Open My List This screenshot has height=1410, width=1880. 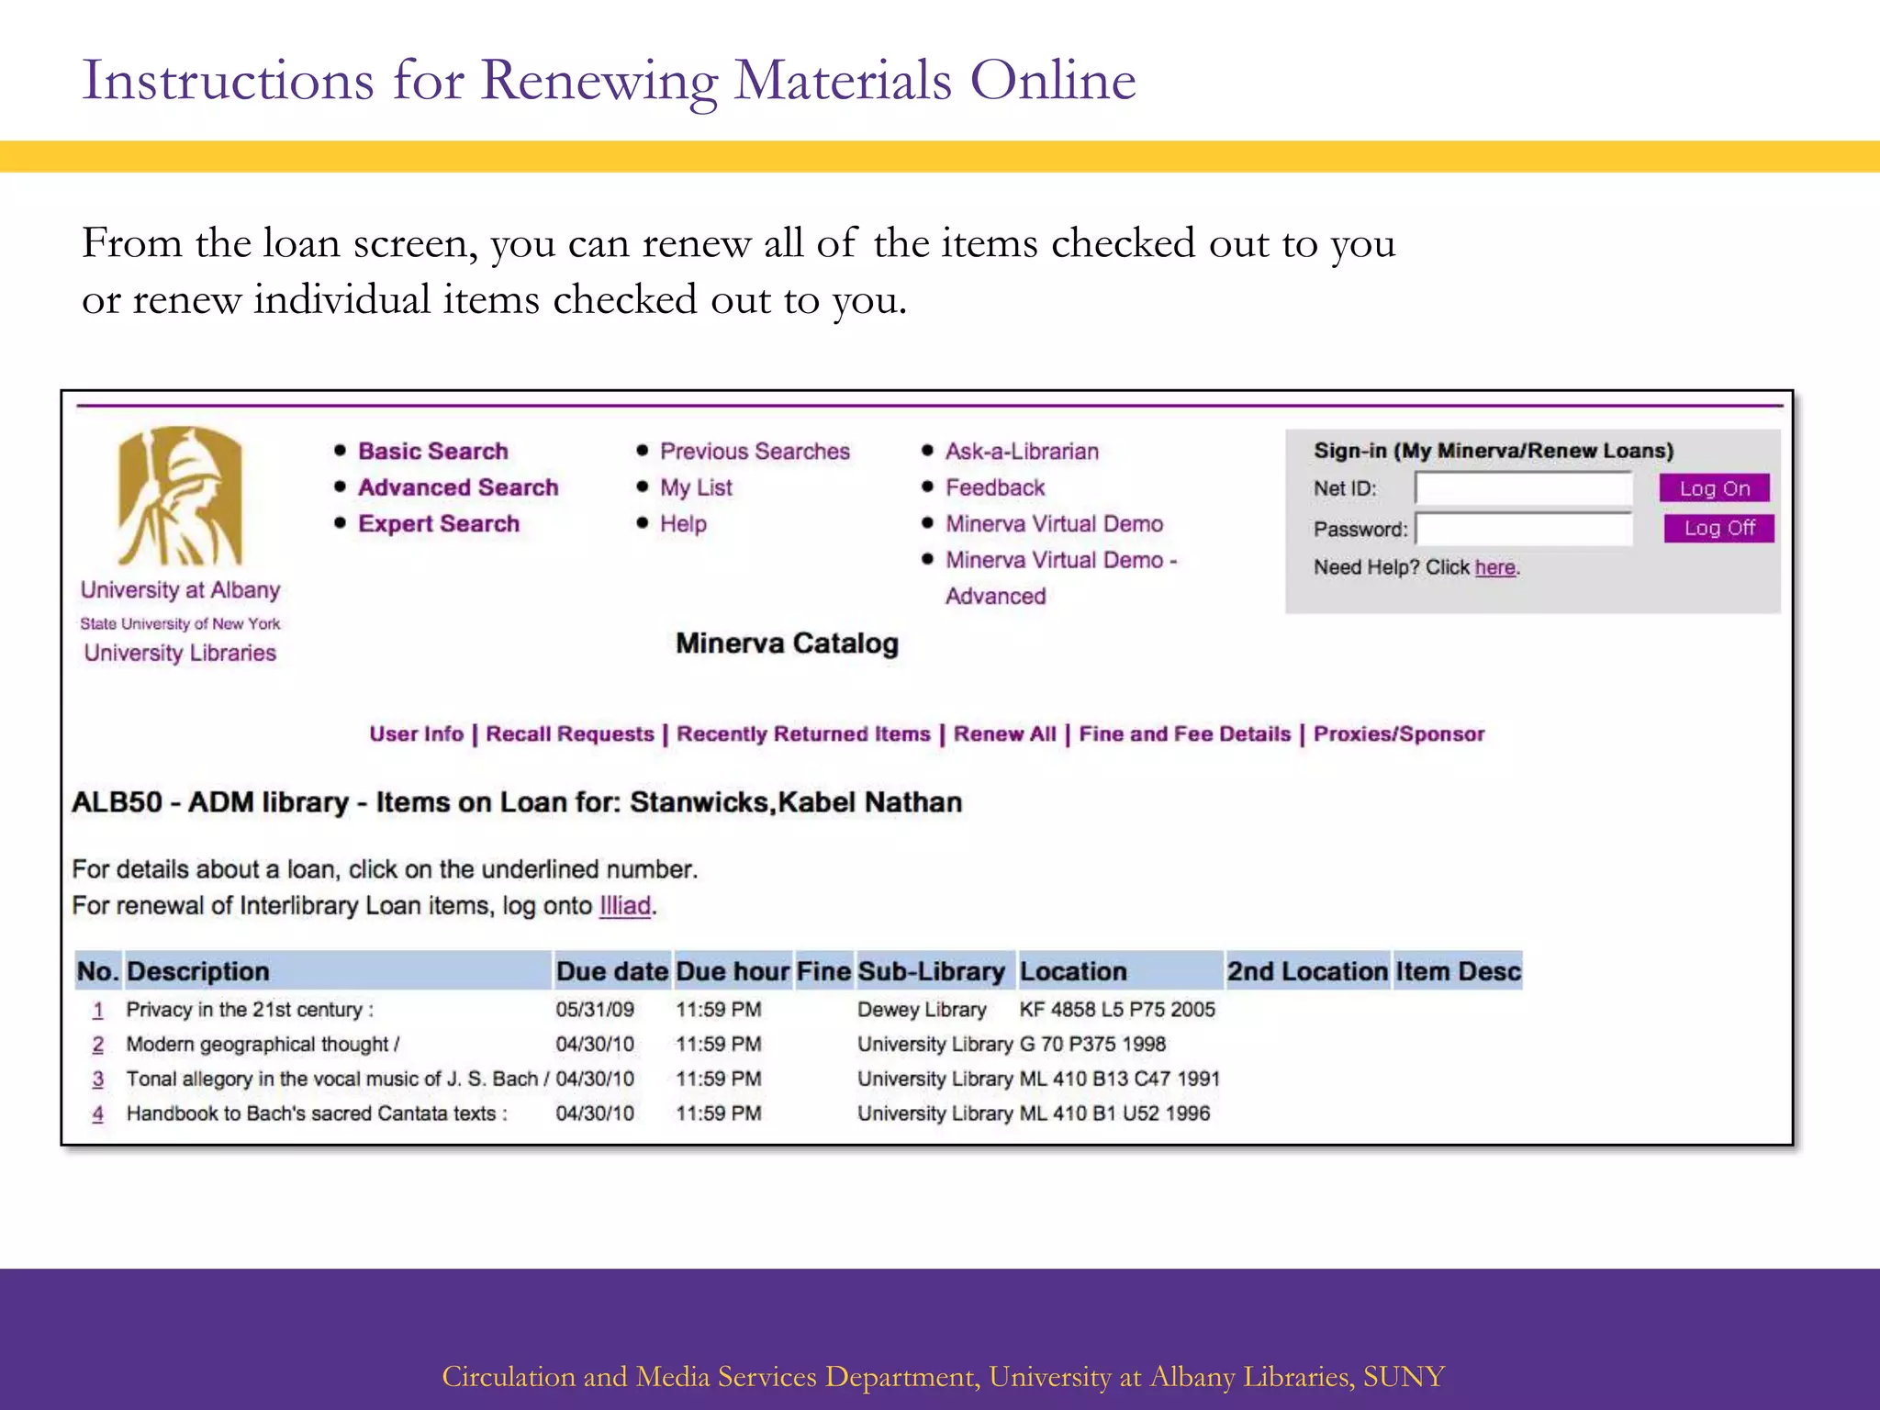(695, 487)
